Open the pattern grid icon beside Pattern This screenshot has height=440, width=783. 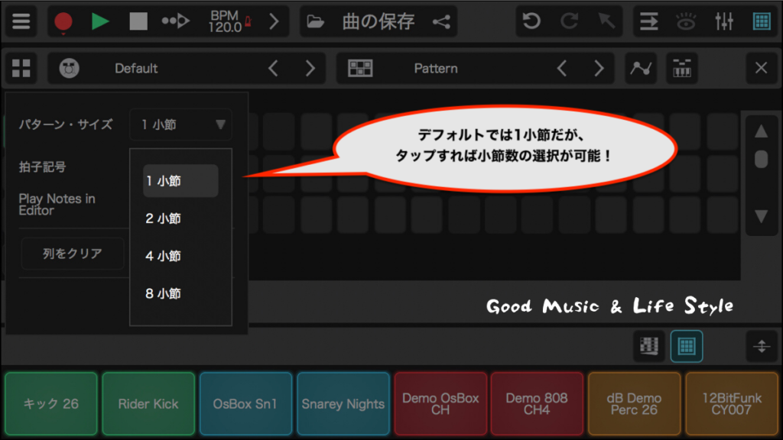point(360,68)
